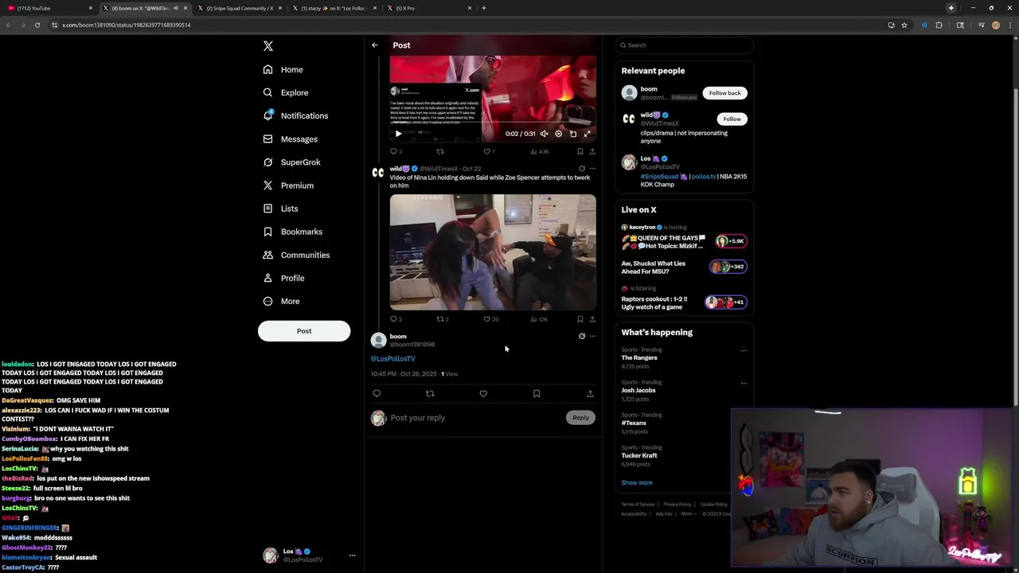Open Communities in the sidebar
Screen dimensions: 1019x573
point(296,255)
